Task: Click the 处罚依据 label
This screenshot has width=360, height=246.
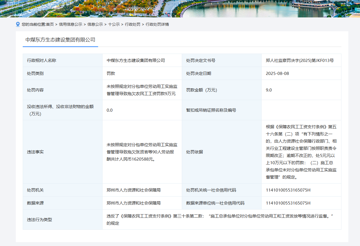Action: click(195, 152)
